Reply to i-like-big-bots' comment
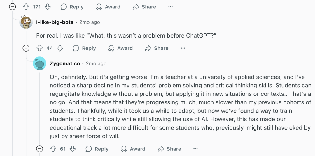This screenshot has height=156, width=315. coord(84,48)
